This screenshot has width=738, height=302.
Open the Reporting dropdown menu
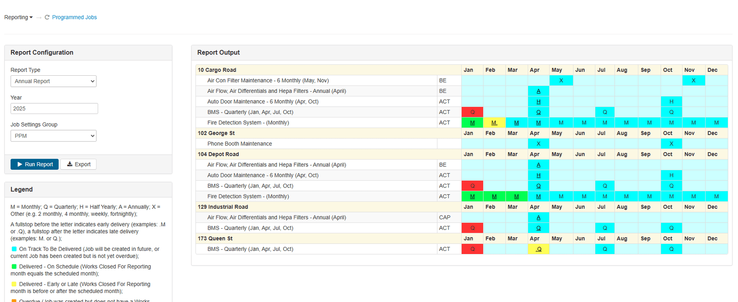18,17
